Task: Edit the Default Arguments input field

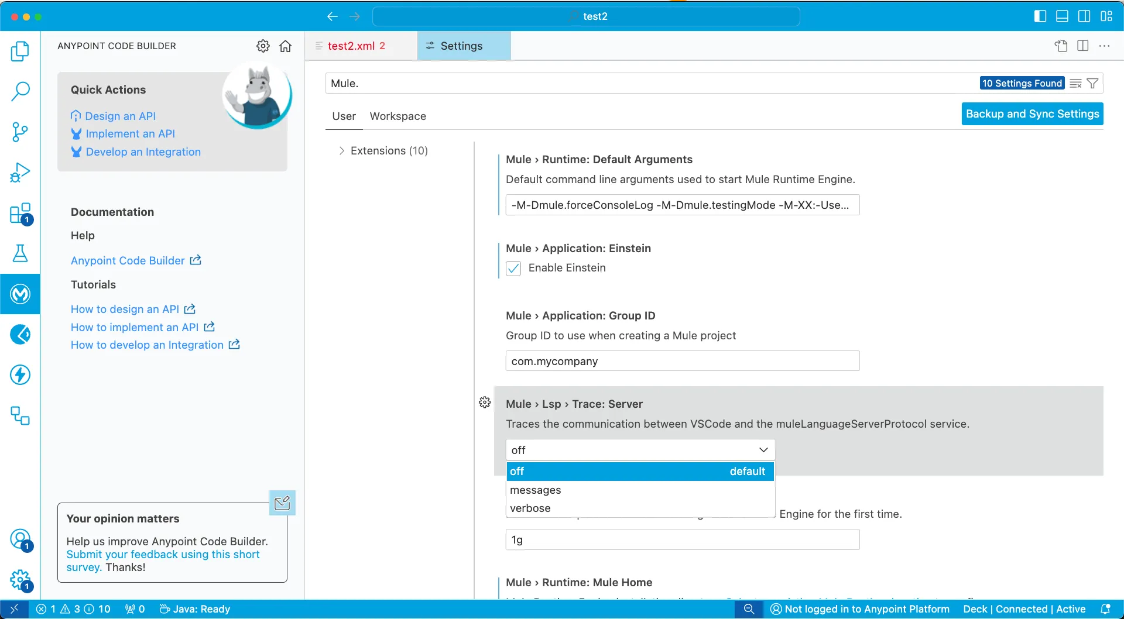Action: tap(683, 205)
